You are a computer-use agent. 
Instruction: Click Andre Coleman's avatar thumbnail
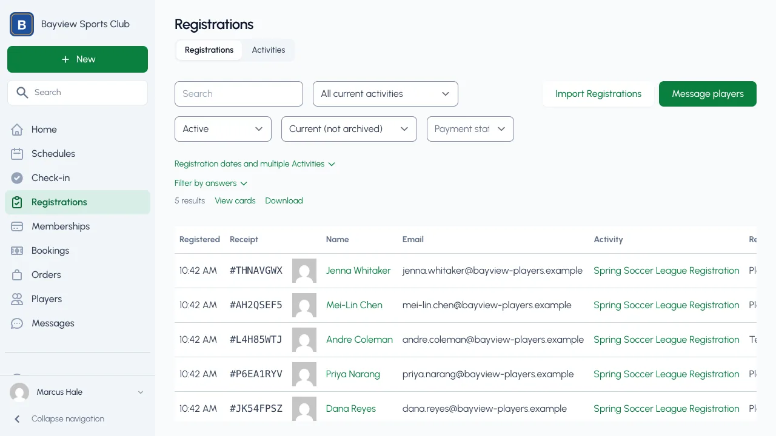[x=304, y=340]
